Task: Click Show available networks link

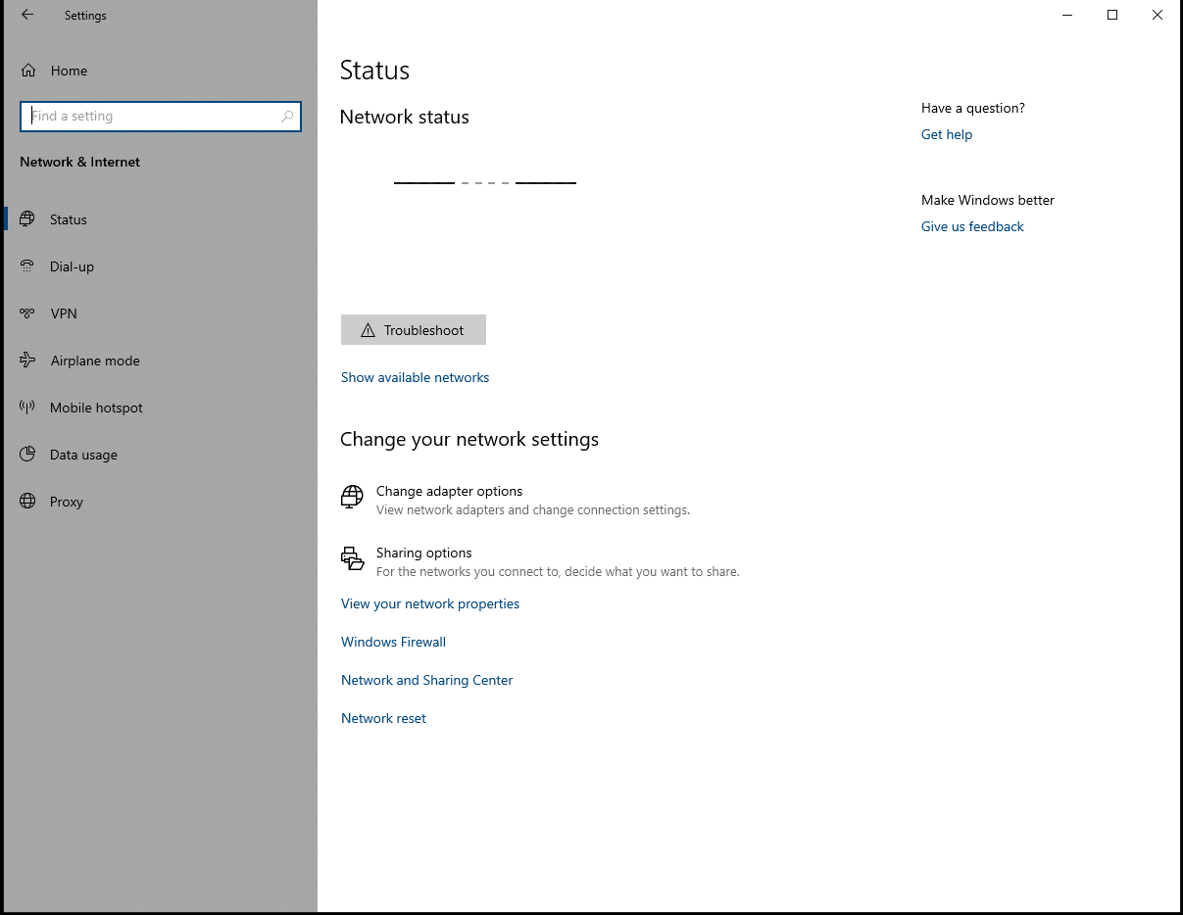Action: [x=415, y=377]
